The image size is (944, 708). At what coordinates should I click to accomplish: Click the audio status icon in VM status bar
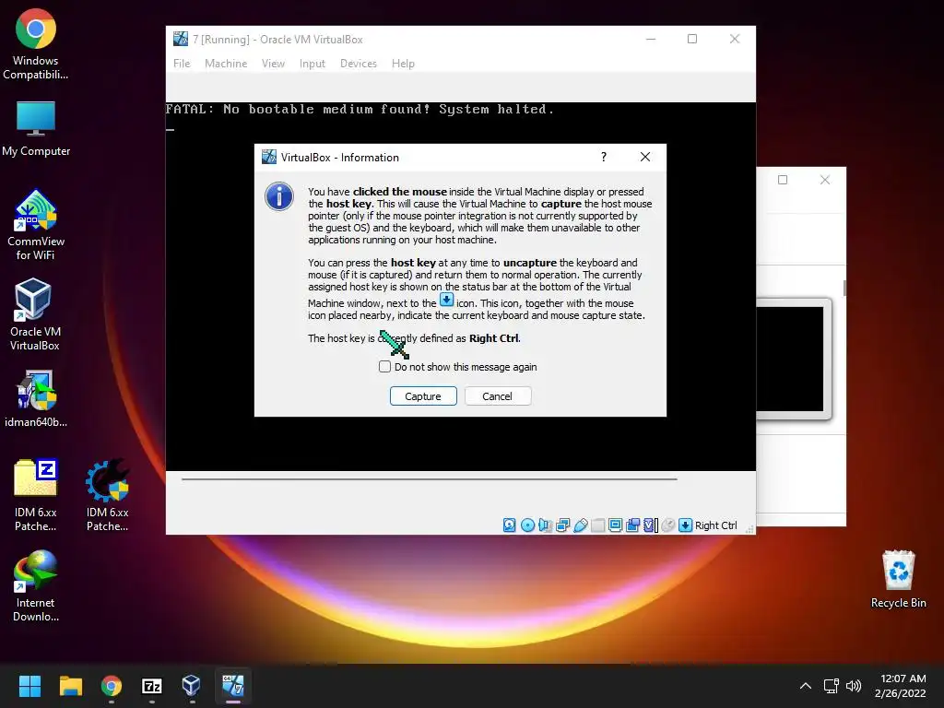coord(546,525)
